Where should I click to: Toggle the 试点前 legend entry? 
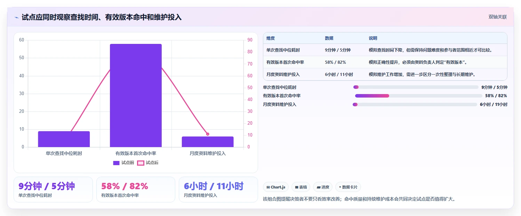tap(123, 163)
